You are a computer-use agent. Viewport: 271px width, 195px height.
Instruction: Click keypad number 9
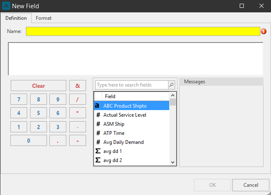click(58, 99)
